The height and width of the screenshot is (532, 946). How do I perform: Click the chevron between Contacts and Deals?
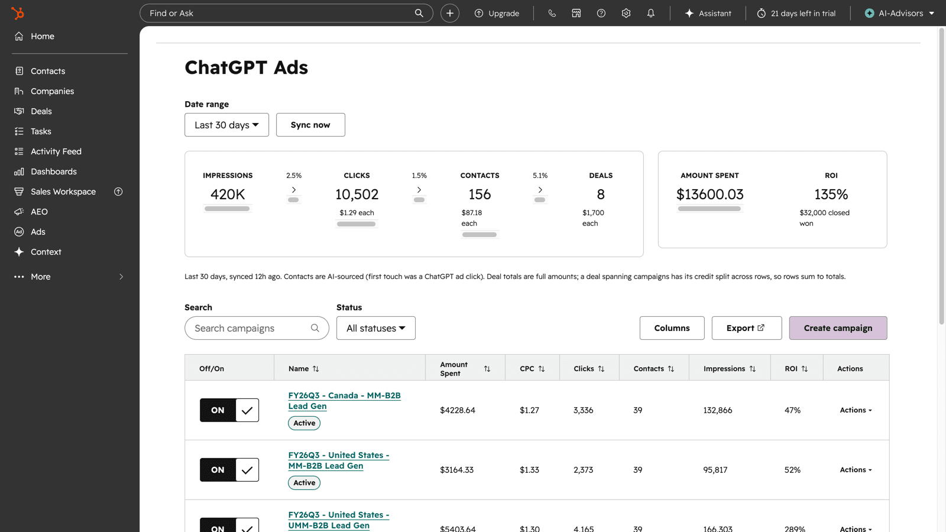coord(540,190)
